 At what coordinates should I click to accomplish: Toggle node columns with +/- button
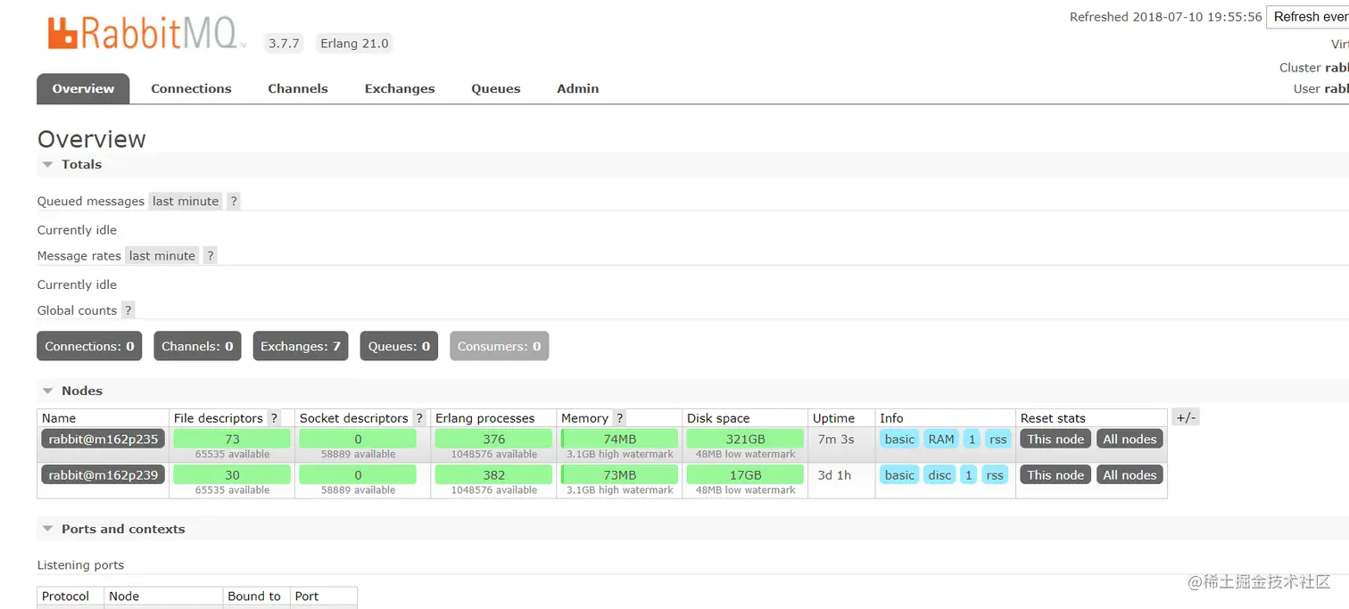coord(1186,417)
